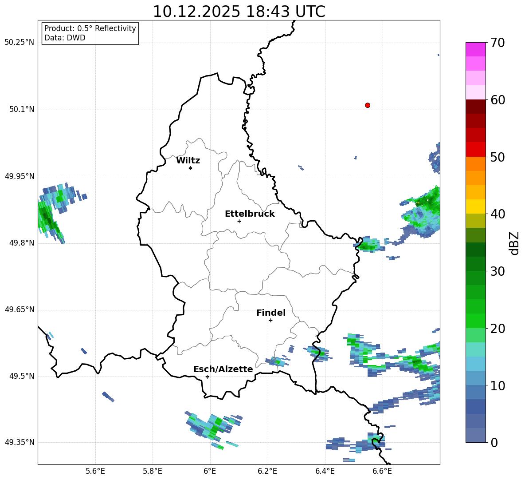Click the 49.65°N latitude label
Screen dimensions: 525x480
pyautogui.click(x=20, y=309)
